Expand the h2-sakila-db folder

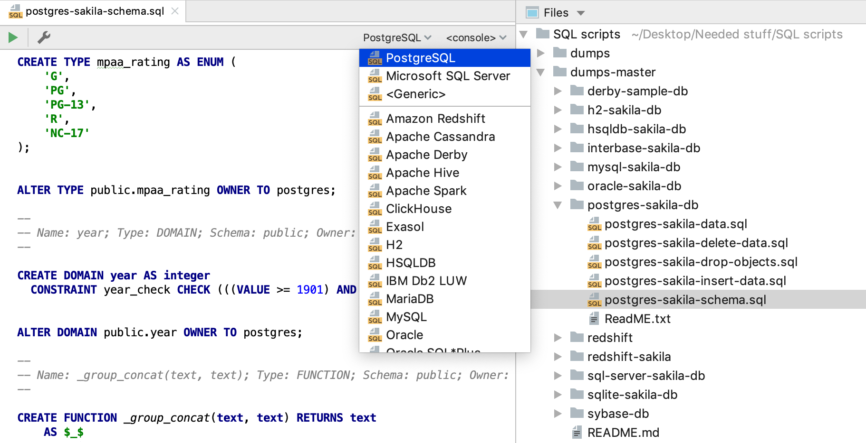(x=558, y=110)
